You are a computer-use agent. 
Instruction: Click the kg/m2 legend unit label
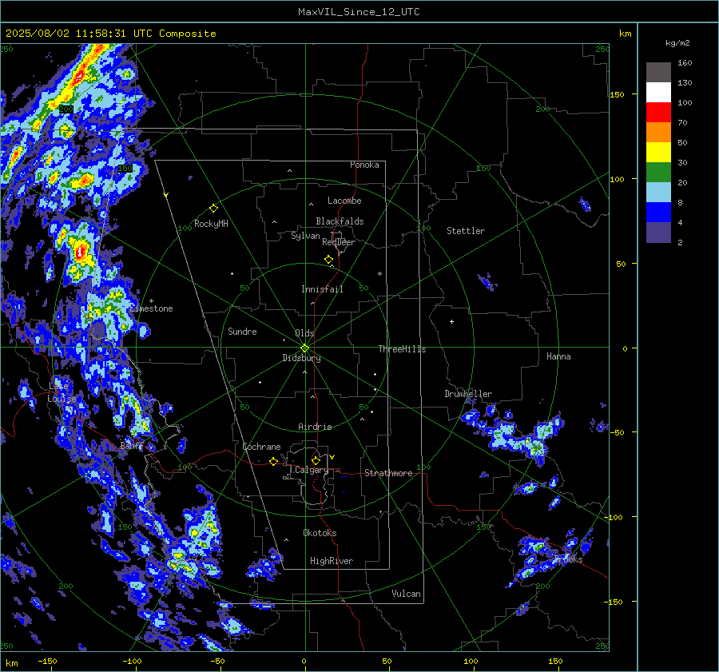[677, 43]
